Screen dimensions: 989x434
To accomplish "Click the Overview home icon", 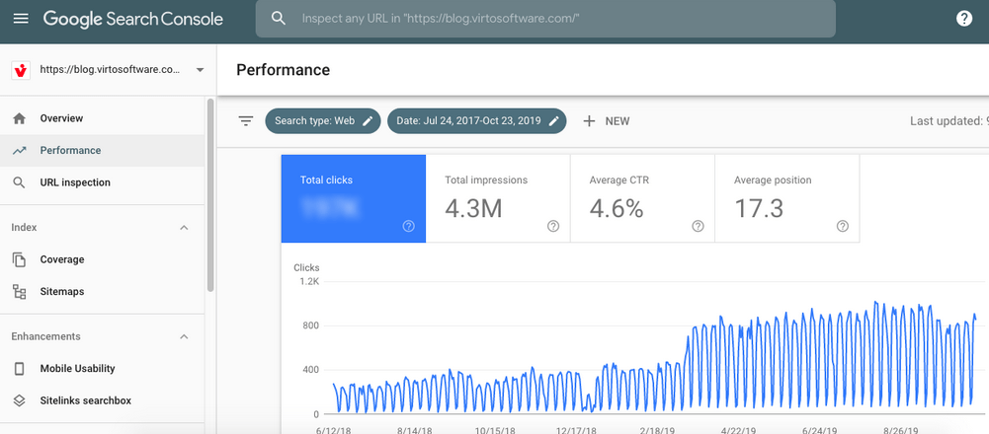I will tap(19, 118).
